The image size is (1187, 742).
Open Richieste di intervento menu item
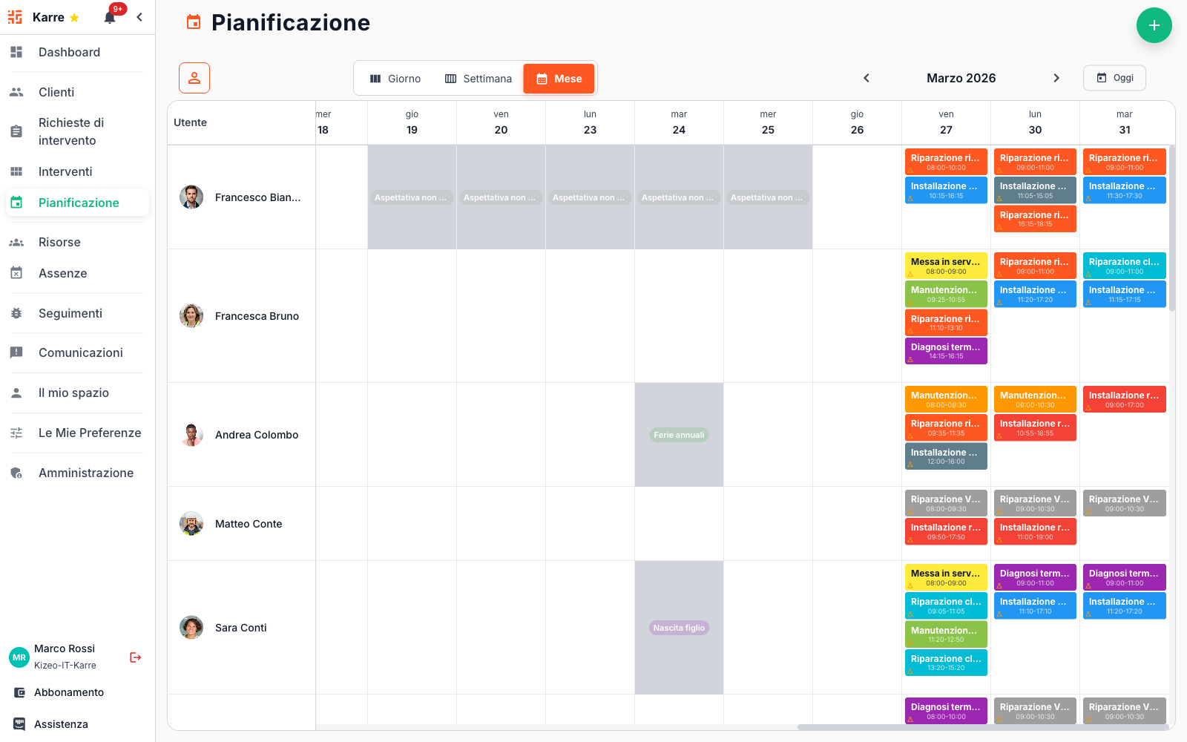coord(70,131)
